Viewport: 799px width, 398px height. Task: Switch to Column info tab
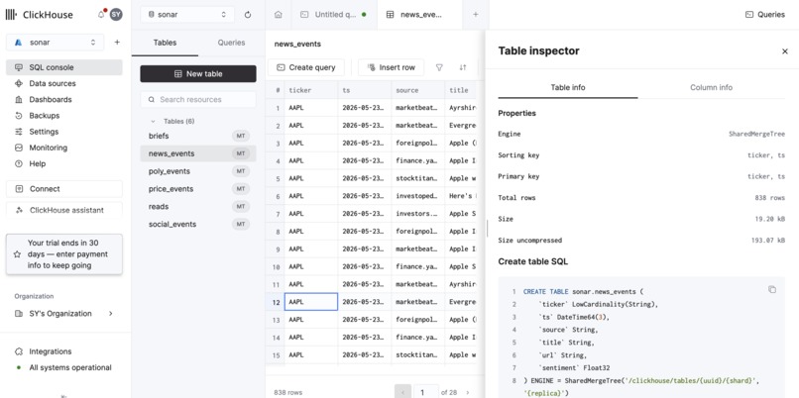click(711, 87)
